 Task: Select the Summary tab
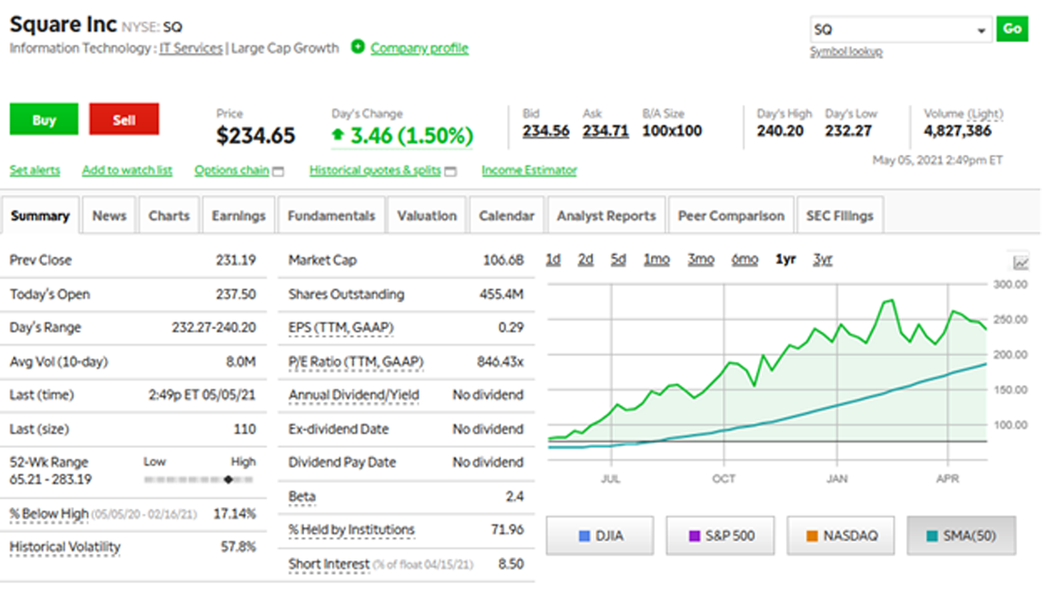(x=40, y=216)
